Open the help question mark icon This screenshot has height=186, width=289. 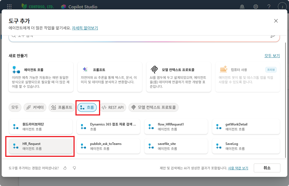pyautogui.click(x=269, y=7)
